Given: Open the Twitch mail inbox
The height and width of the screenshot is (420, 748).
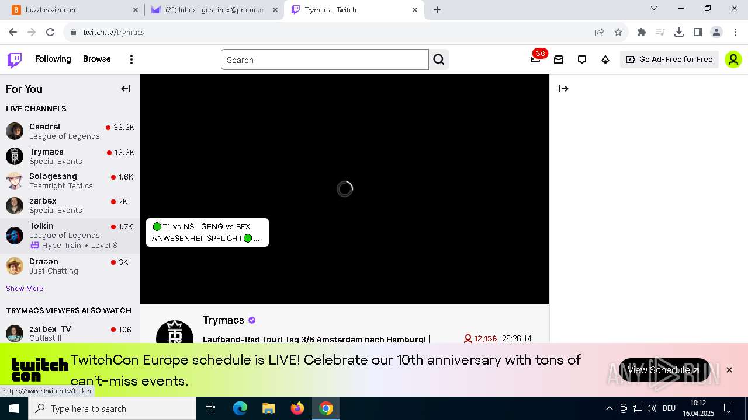Looking at the screenshot, I should point(559,60).
